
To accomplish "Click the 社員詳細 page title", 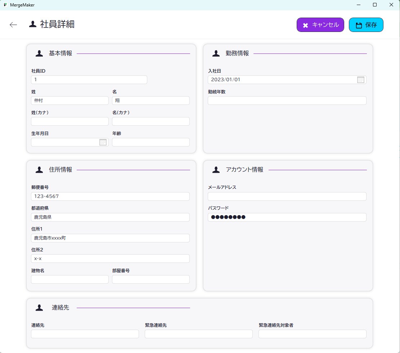I will pos(57,24).
